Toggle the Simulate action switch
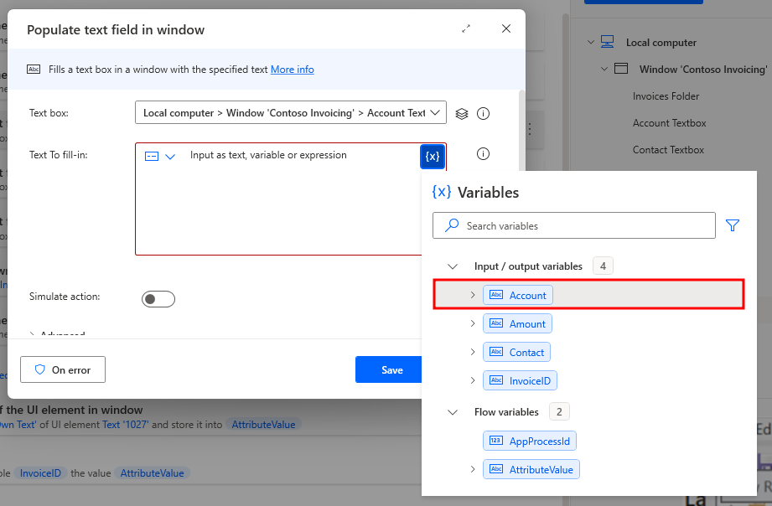 point(158,298)
